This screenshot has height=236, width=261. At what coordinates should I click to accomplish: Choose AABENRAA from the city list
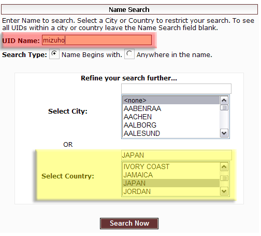point(171,108)
